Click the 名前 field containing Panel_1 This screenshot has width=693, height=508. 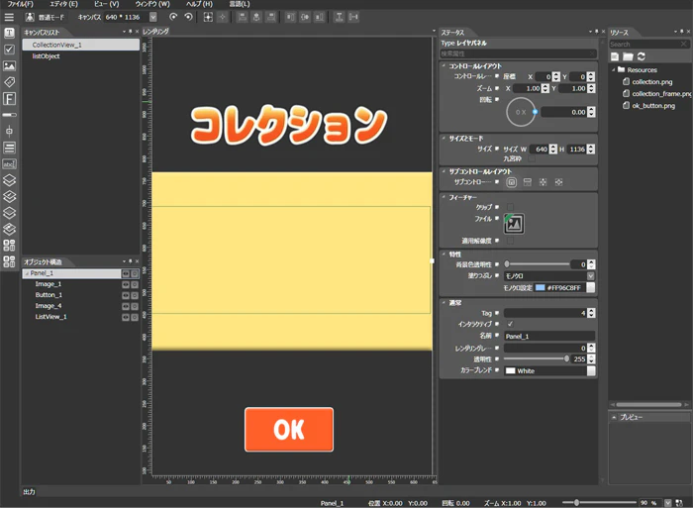[x=548, y=336]
